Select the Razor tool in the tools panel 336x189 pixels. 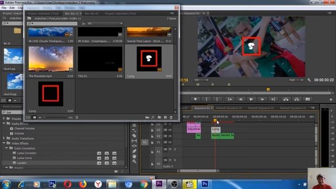pos(134,135)
